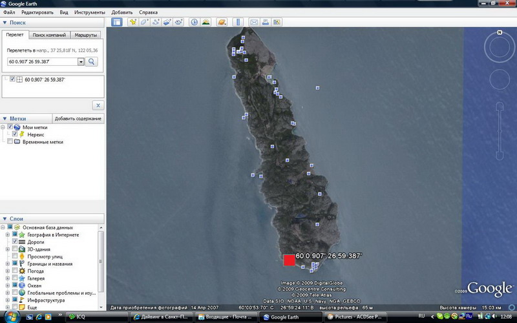Click the magnifier search button
The image size is (517, 323).
coord(92,61)
